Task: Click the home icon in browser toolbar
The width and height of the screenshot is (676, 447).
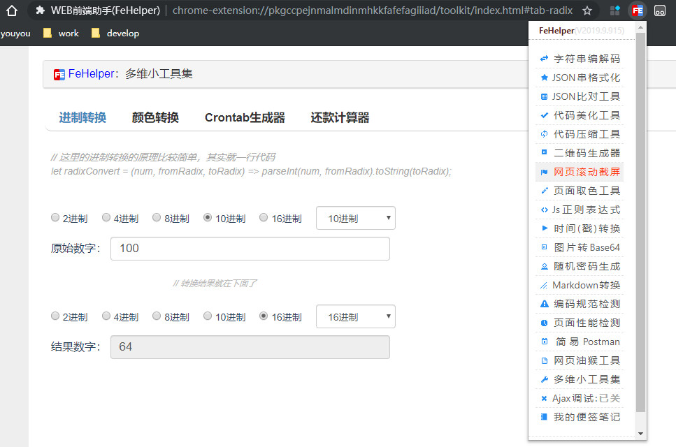Action: click(12, 10)
